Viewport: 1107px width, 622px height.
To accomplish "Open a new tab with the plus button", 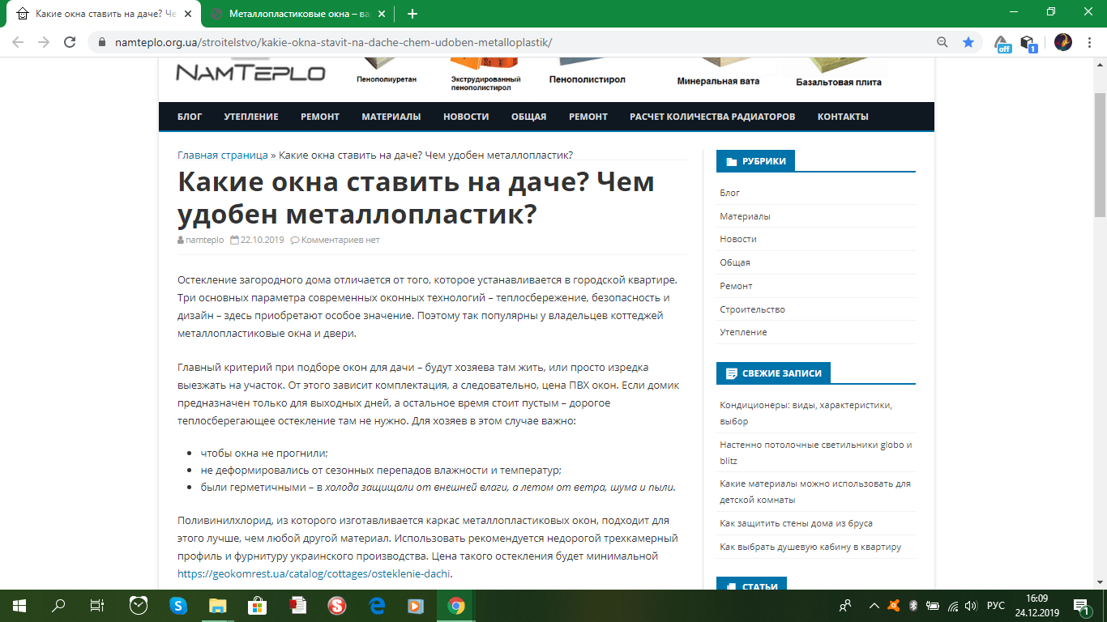I will (x=412, y=14).
